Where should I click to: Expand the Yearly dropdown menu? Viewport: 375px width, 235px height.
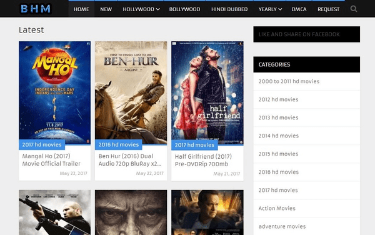(x=270, y=9)
